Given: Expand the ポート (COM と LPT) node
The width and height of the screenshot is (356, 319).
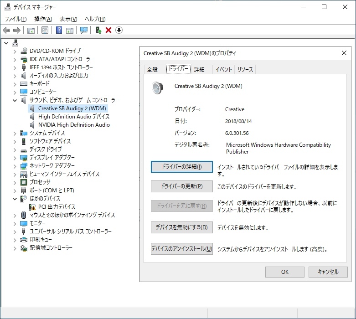Looking at the screenshot, I should click(x=15, y=190).
